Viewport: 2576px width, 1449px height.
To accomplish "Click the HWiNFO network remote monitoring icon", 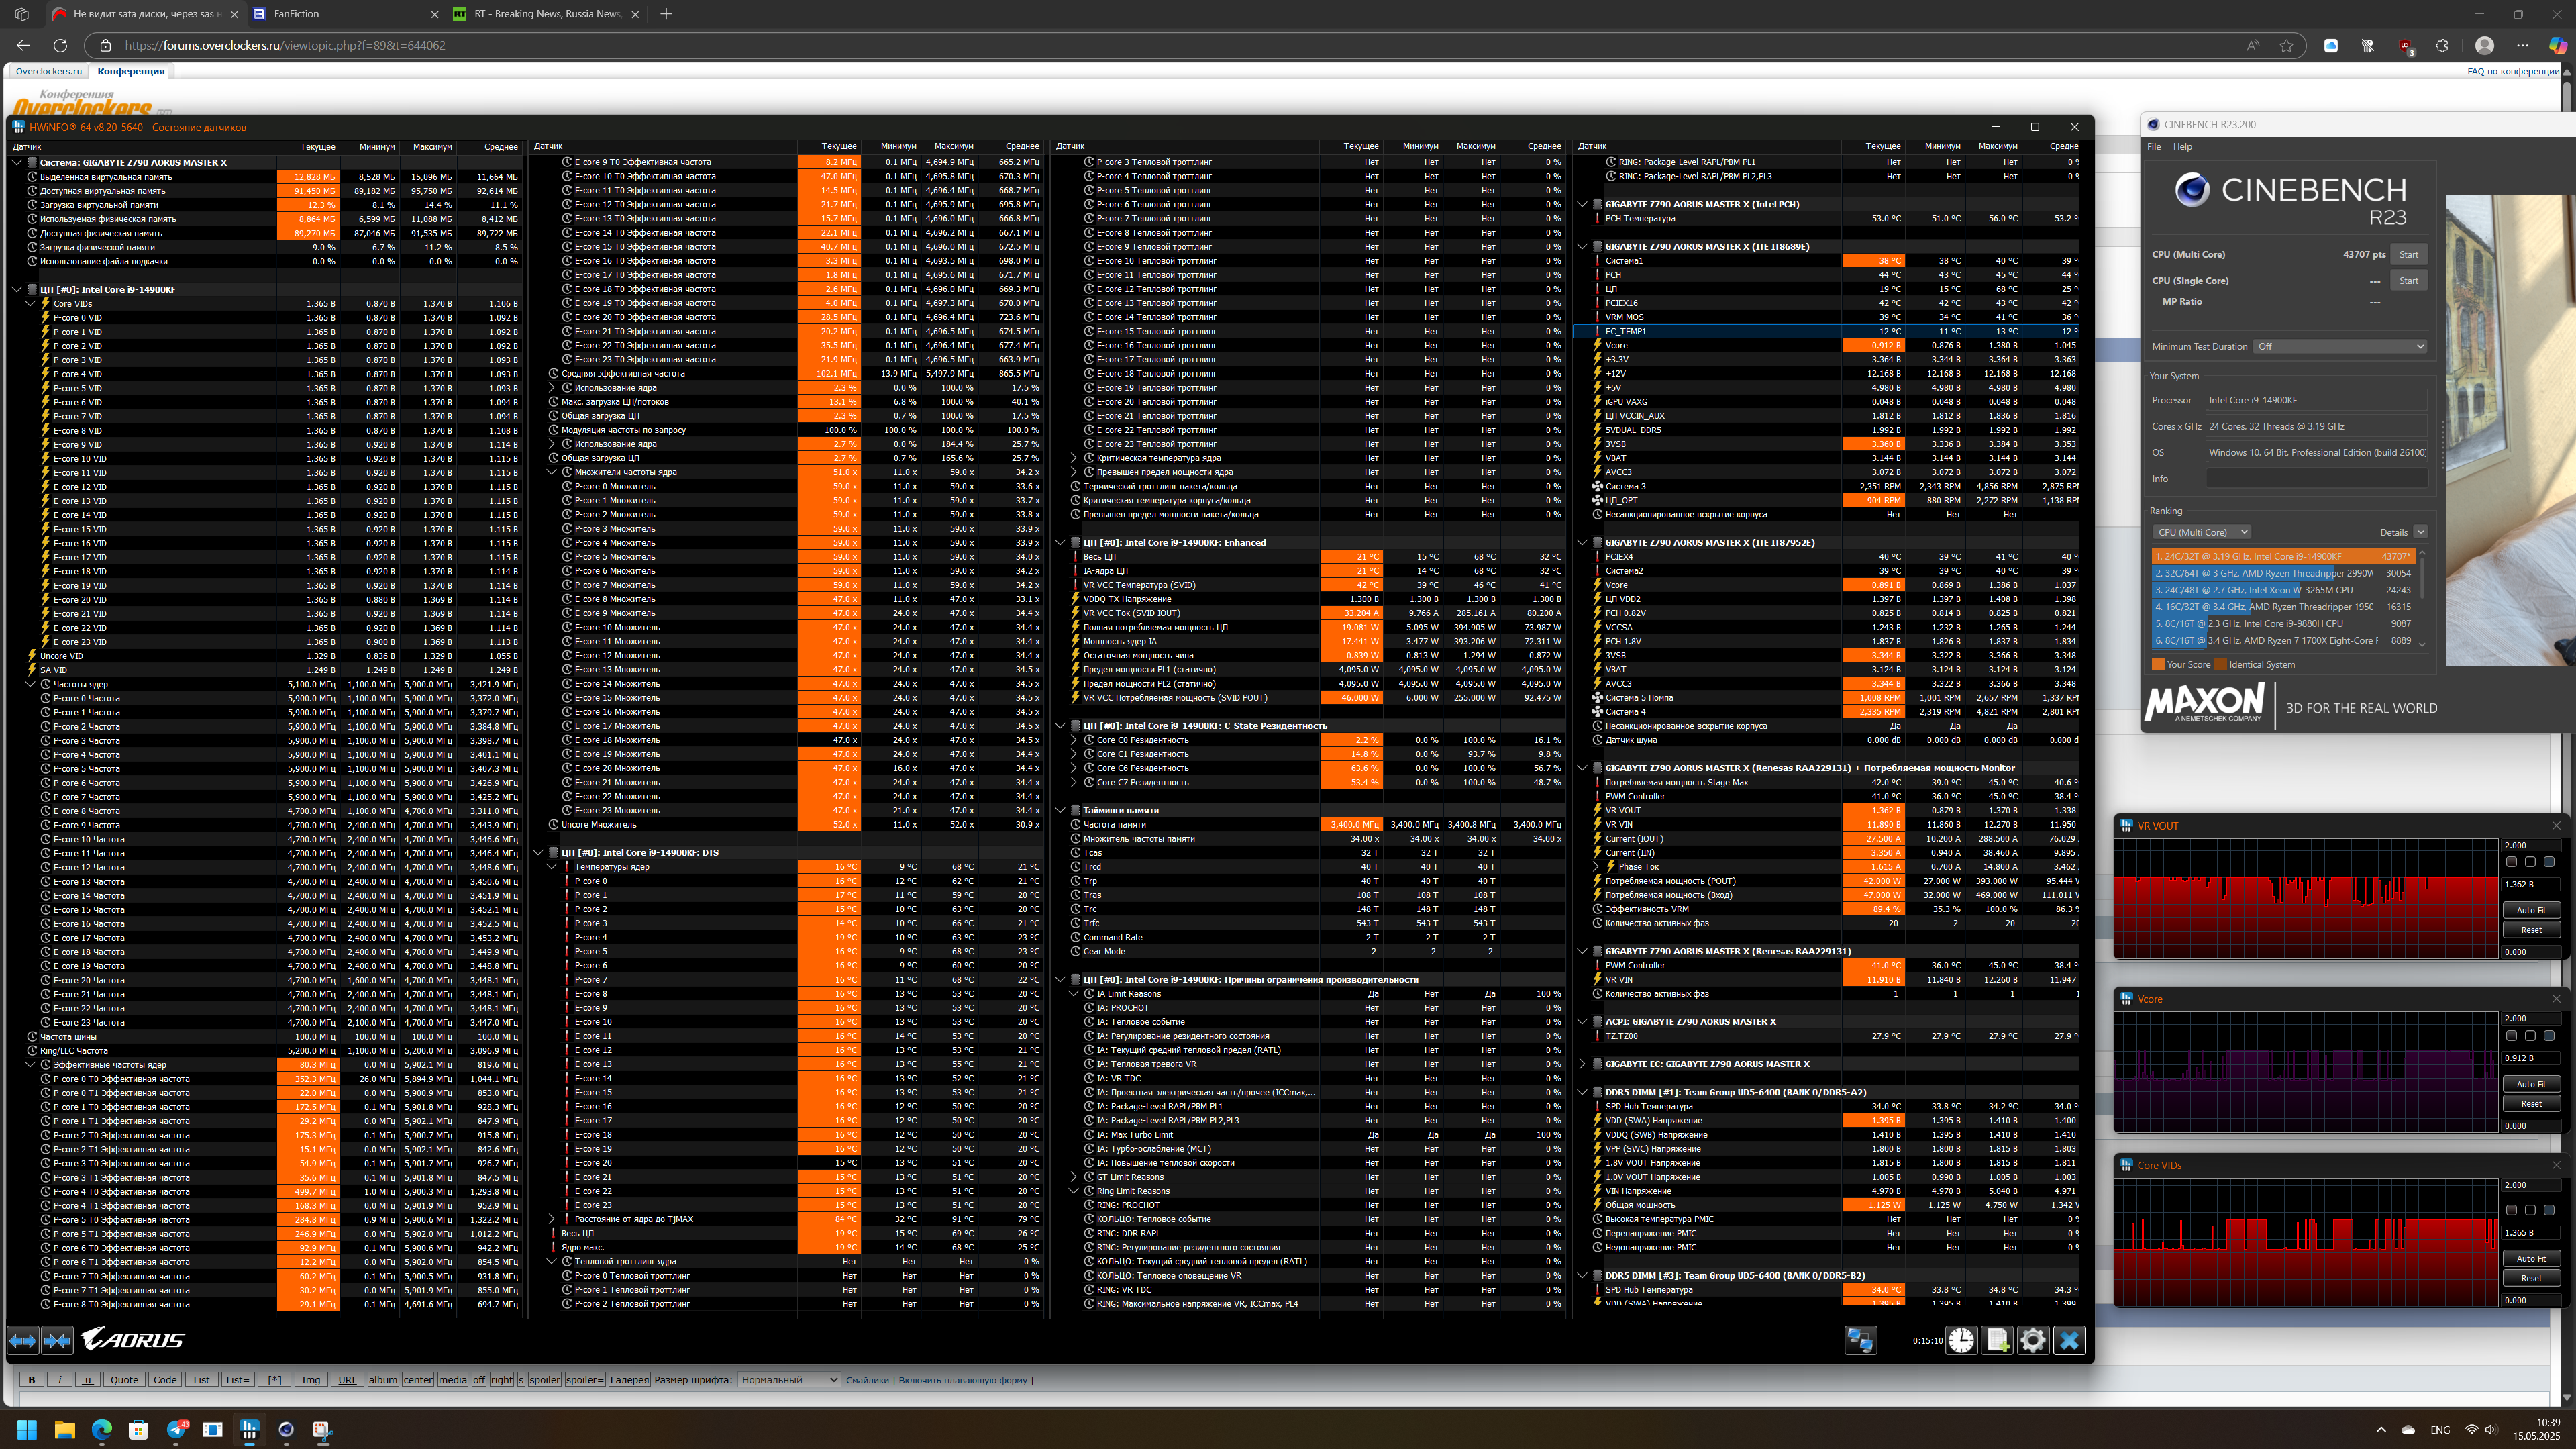I will click(x=1860, y=1340).
